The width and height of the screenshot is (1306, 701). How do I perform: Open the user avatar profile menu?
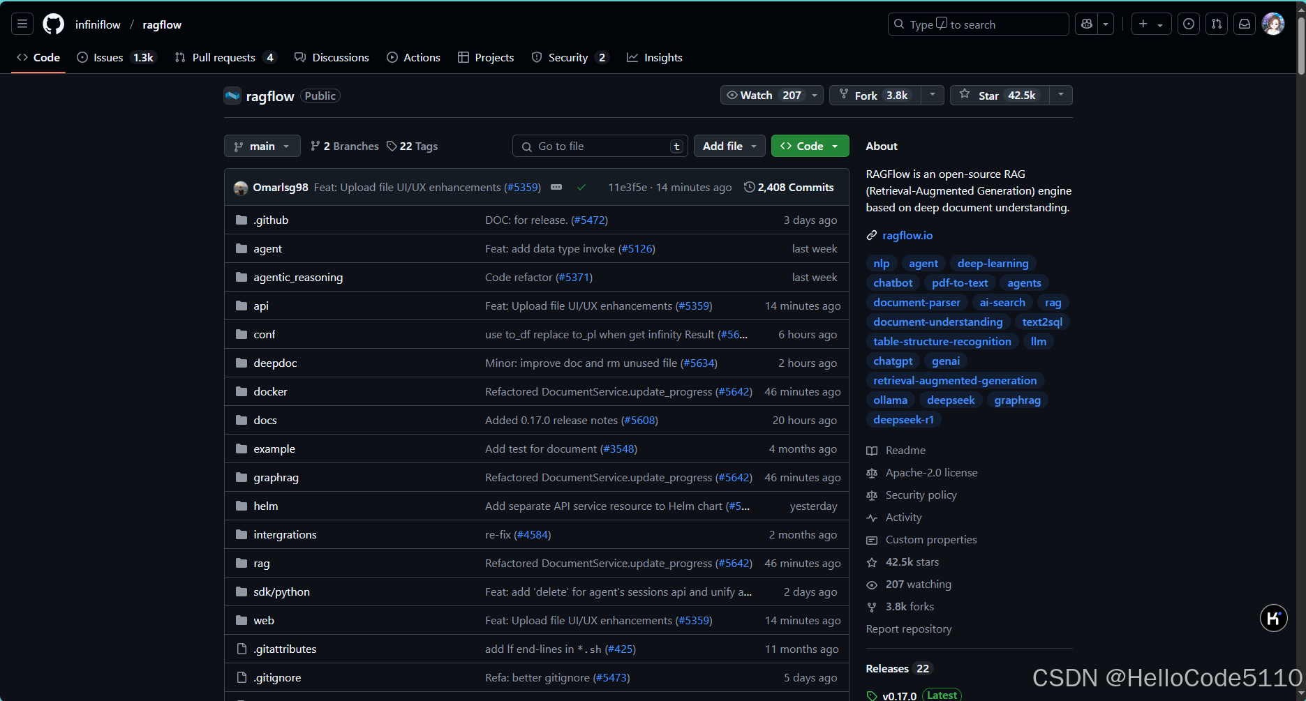(1273, 24)
